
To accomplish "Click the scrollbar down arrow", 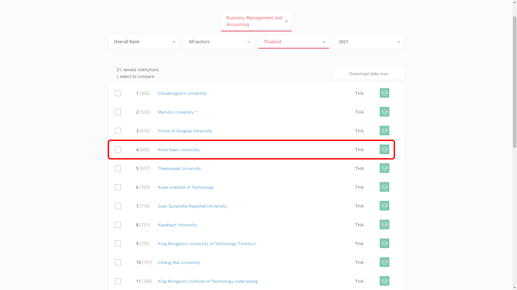I will [515, 288].
